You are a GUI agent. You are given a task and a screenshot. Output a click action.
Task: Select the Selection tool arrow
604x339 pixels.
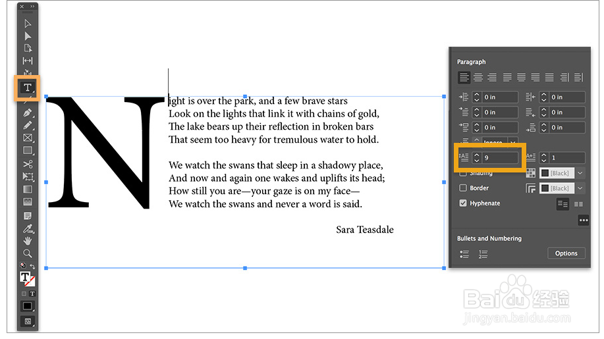pyautogui.click(x=28, y=24)
